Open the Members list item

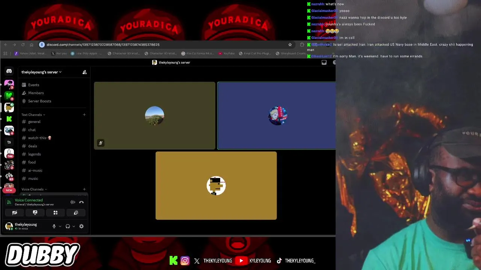coord(54,93)
